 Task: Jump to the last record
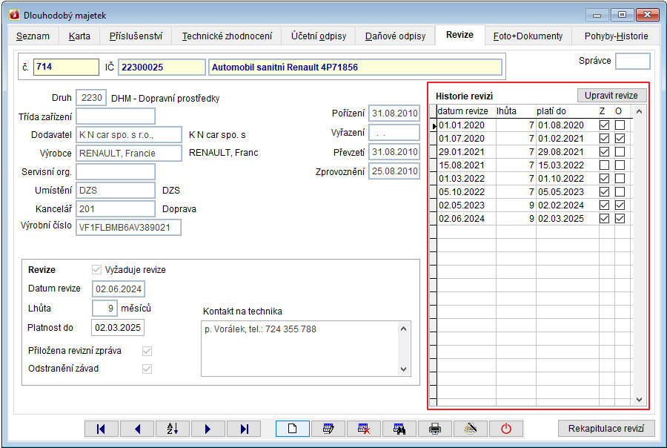pyautogui.click(x=244, y=429)
